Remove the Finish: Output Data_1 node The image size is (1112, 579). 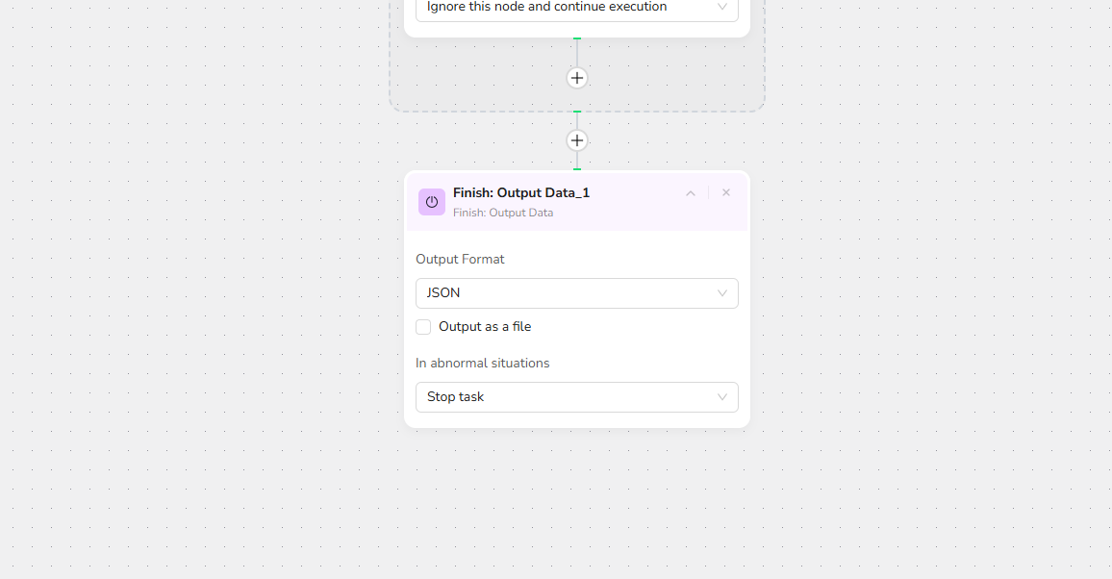(726, 193)
